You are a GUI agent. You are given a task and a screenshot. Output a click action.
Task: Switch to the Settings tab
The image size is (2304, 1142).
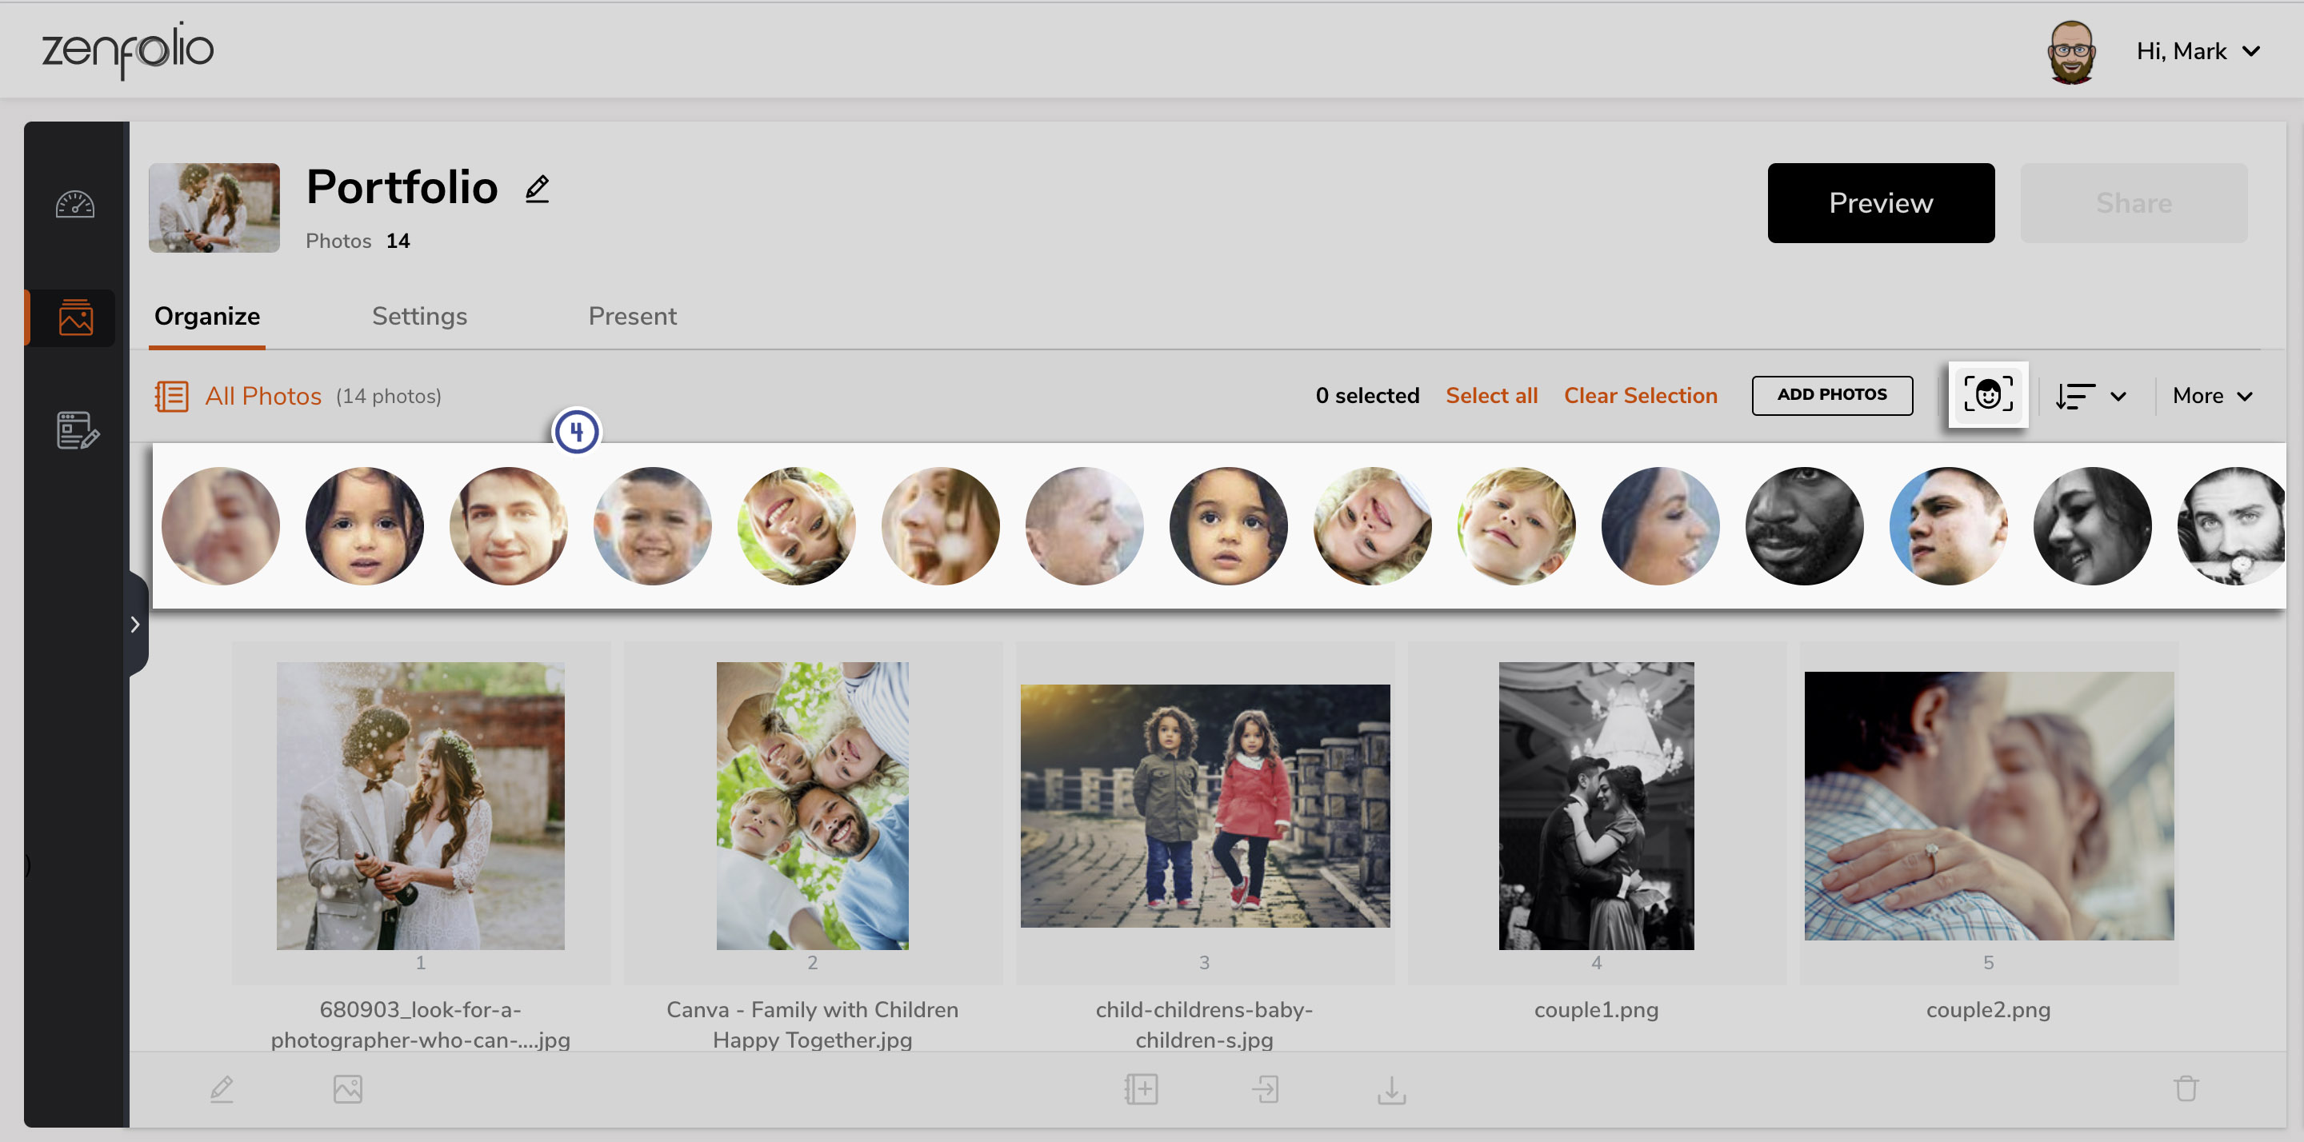tap(419, 316)
